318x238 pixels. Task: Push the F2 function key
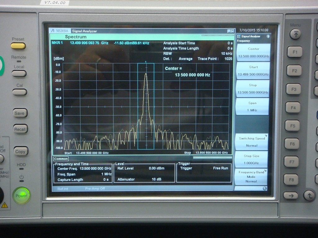click(294, 71)
